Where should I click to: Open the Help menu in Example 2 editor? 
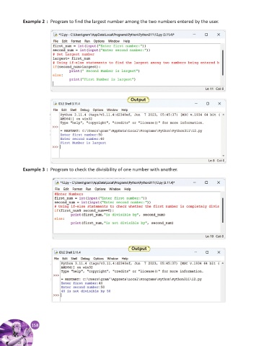click(x=126, y=41)
